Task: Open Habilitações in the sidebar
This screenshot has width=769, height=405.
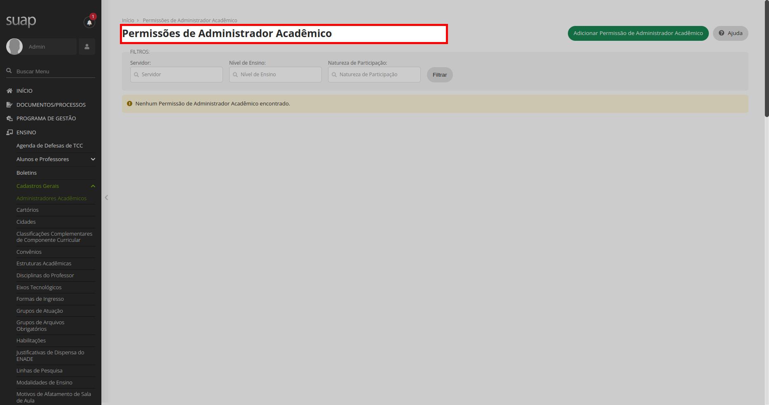Action: tap(31, 340)
